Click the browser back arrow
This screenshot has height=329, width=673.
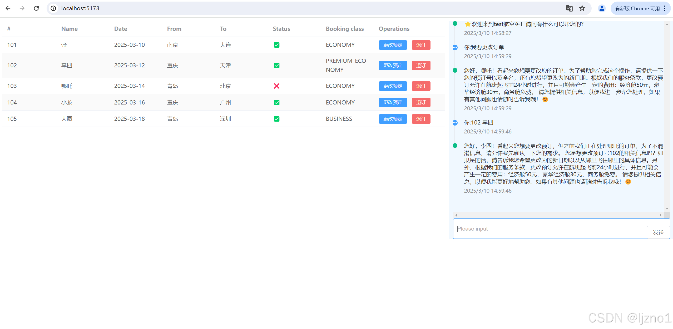tap(8, 8)
